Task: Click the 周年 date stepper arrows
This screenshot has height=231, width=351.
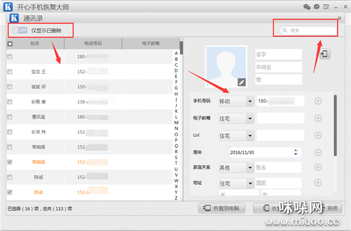Action: (x=295, y=152)
